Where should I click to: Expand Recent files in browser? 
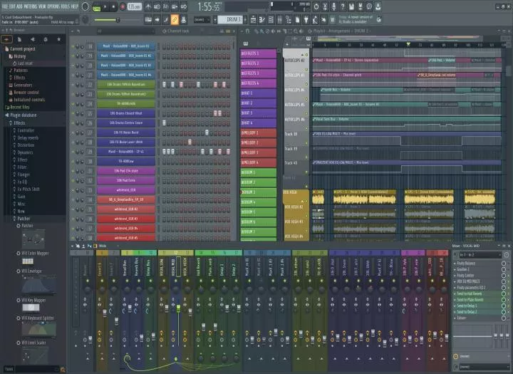[17, 107]
